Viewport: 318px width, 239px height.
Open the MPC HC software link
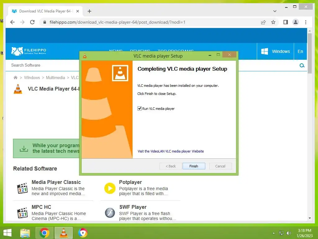[41, 207]
